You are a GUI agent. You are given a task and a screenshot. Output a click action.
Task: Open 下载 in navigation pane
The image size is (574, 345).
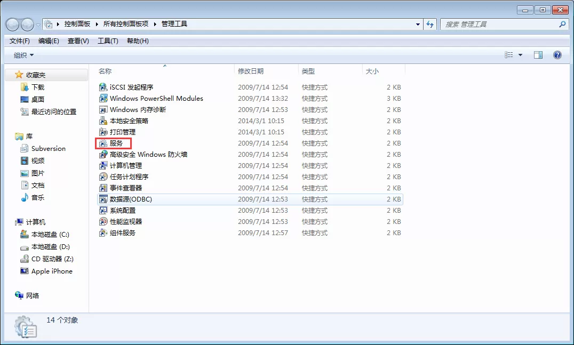(x=38, y=87)
